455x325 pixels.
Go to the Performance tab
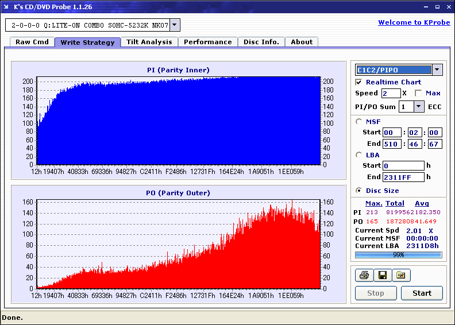[x=208, y=42]
